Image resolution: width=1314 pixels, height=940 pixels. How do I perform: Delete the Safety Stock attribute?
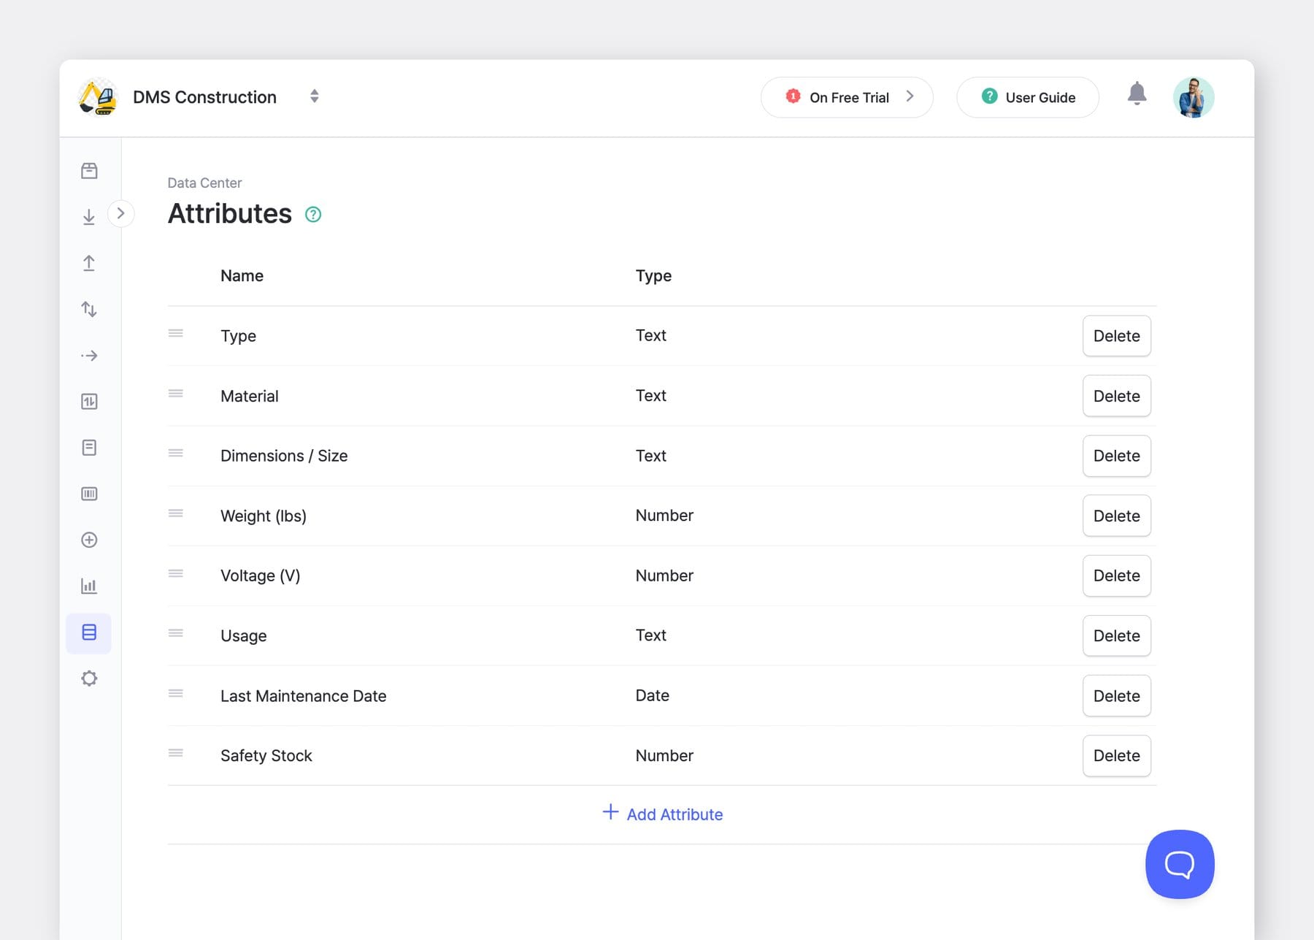pyautogui.click(x=1116, y=755)
